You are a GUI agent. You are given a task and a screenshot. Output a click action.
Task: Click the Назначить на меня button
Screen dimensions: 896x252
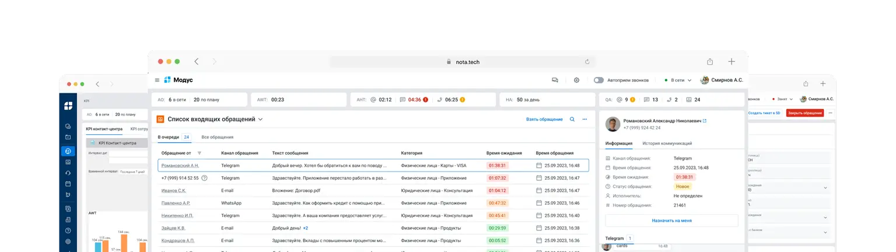671,220
